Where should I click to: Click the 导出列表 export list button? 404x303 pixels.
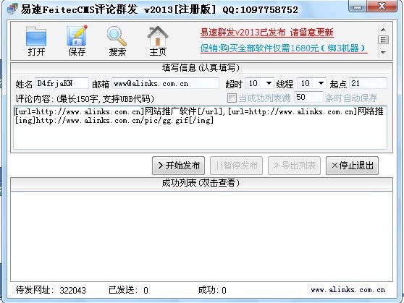coord(294,166)
